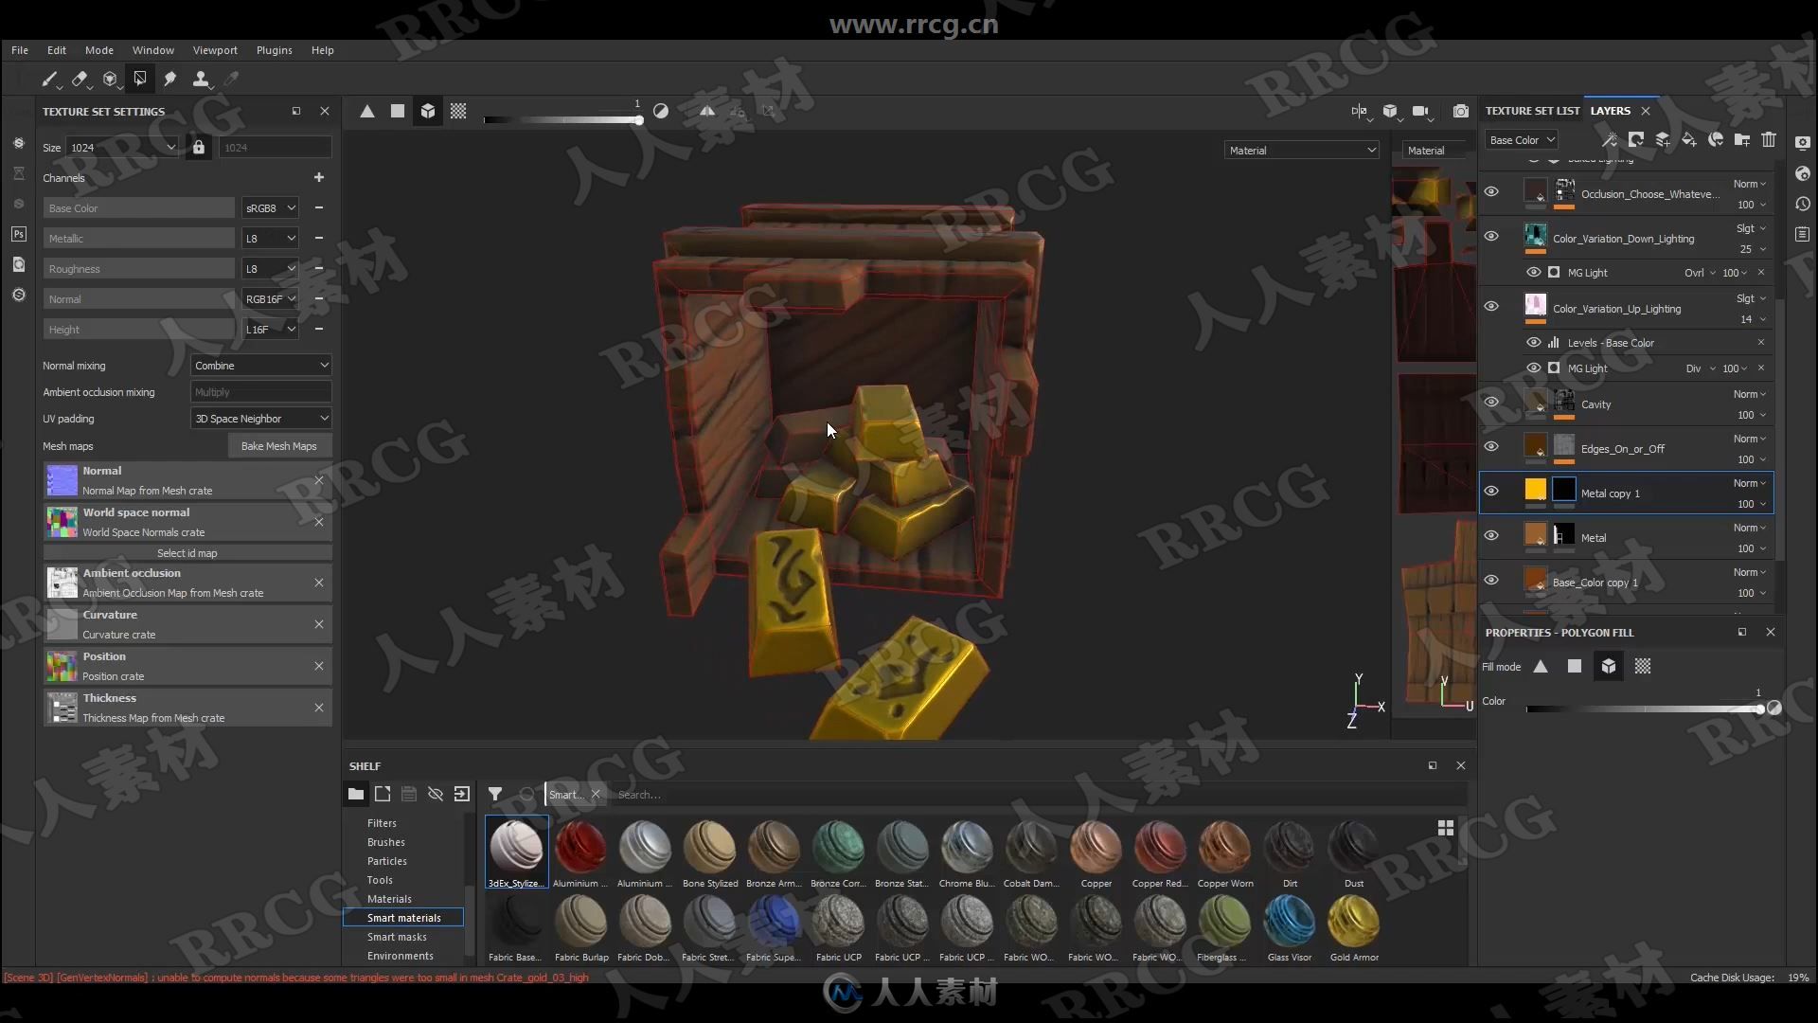The width and height of the screenshot is (1818, 1023).
Task: Click the Bake Mesh Maps button
Action: click(277, 446)
